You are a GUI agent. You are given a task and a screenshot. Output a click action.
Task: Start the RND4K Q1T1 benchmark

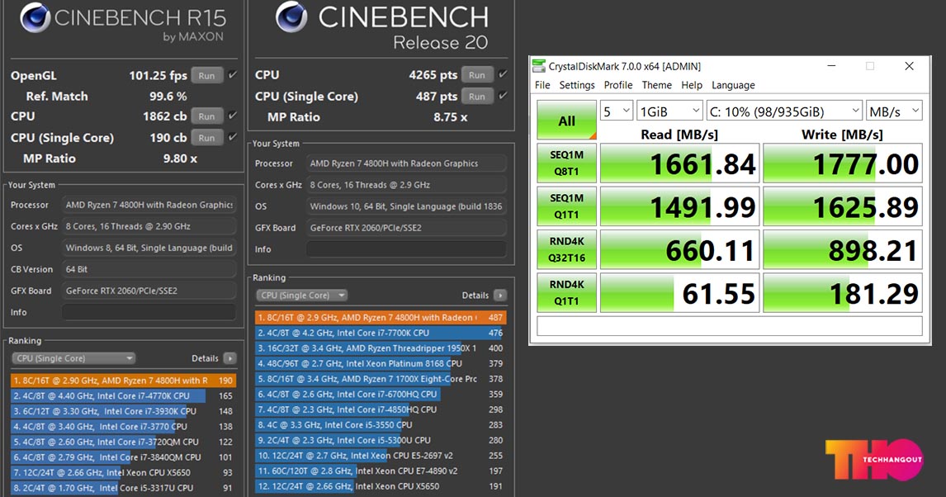coord(566,292)
